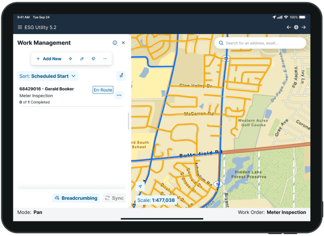The width and height of the screenshot is (324, 236).
Task: View info about Work Management panel
Action: (x=115, y=42)
